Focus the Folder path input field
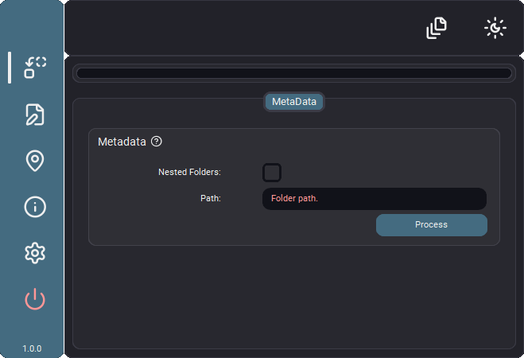Screen dimensions: 524x358 pos(375,199)
